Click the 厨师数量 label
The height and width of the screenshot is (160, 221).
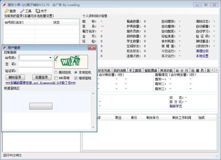tap(134, 36)
